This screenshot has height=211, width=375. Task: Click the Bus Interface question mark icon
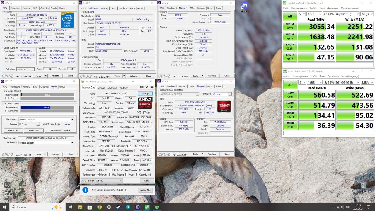152,122
